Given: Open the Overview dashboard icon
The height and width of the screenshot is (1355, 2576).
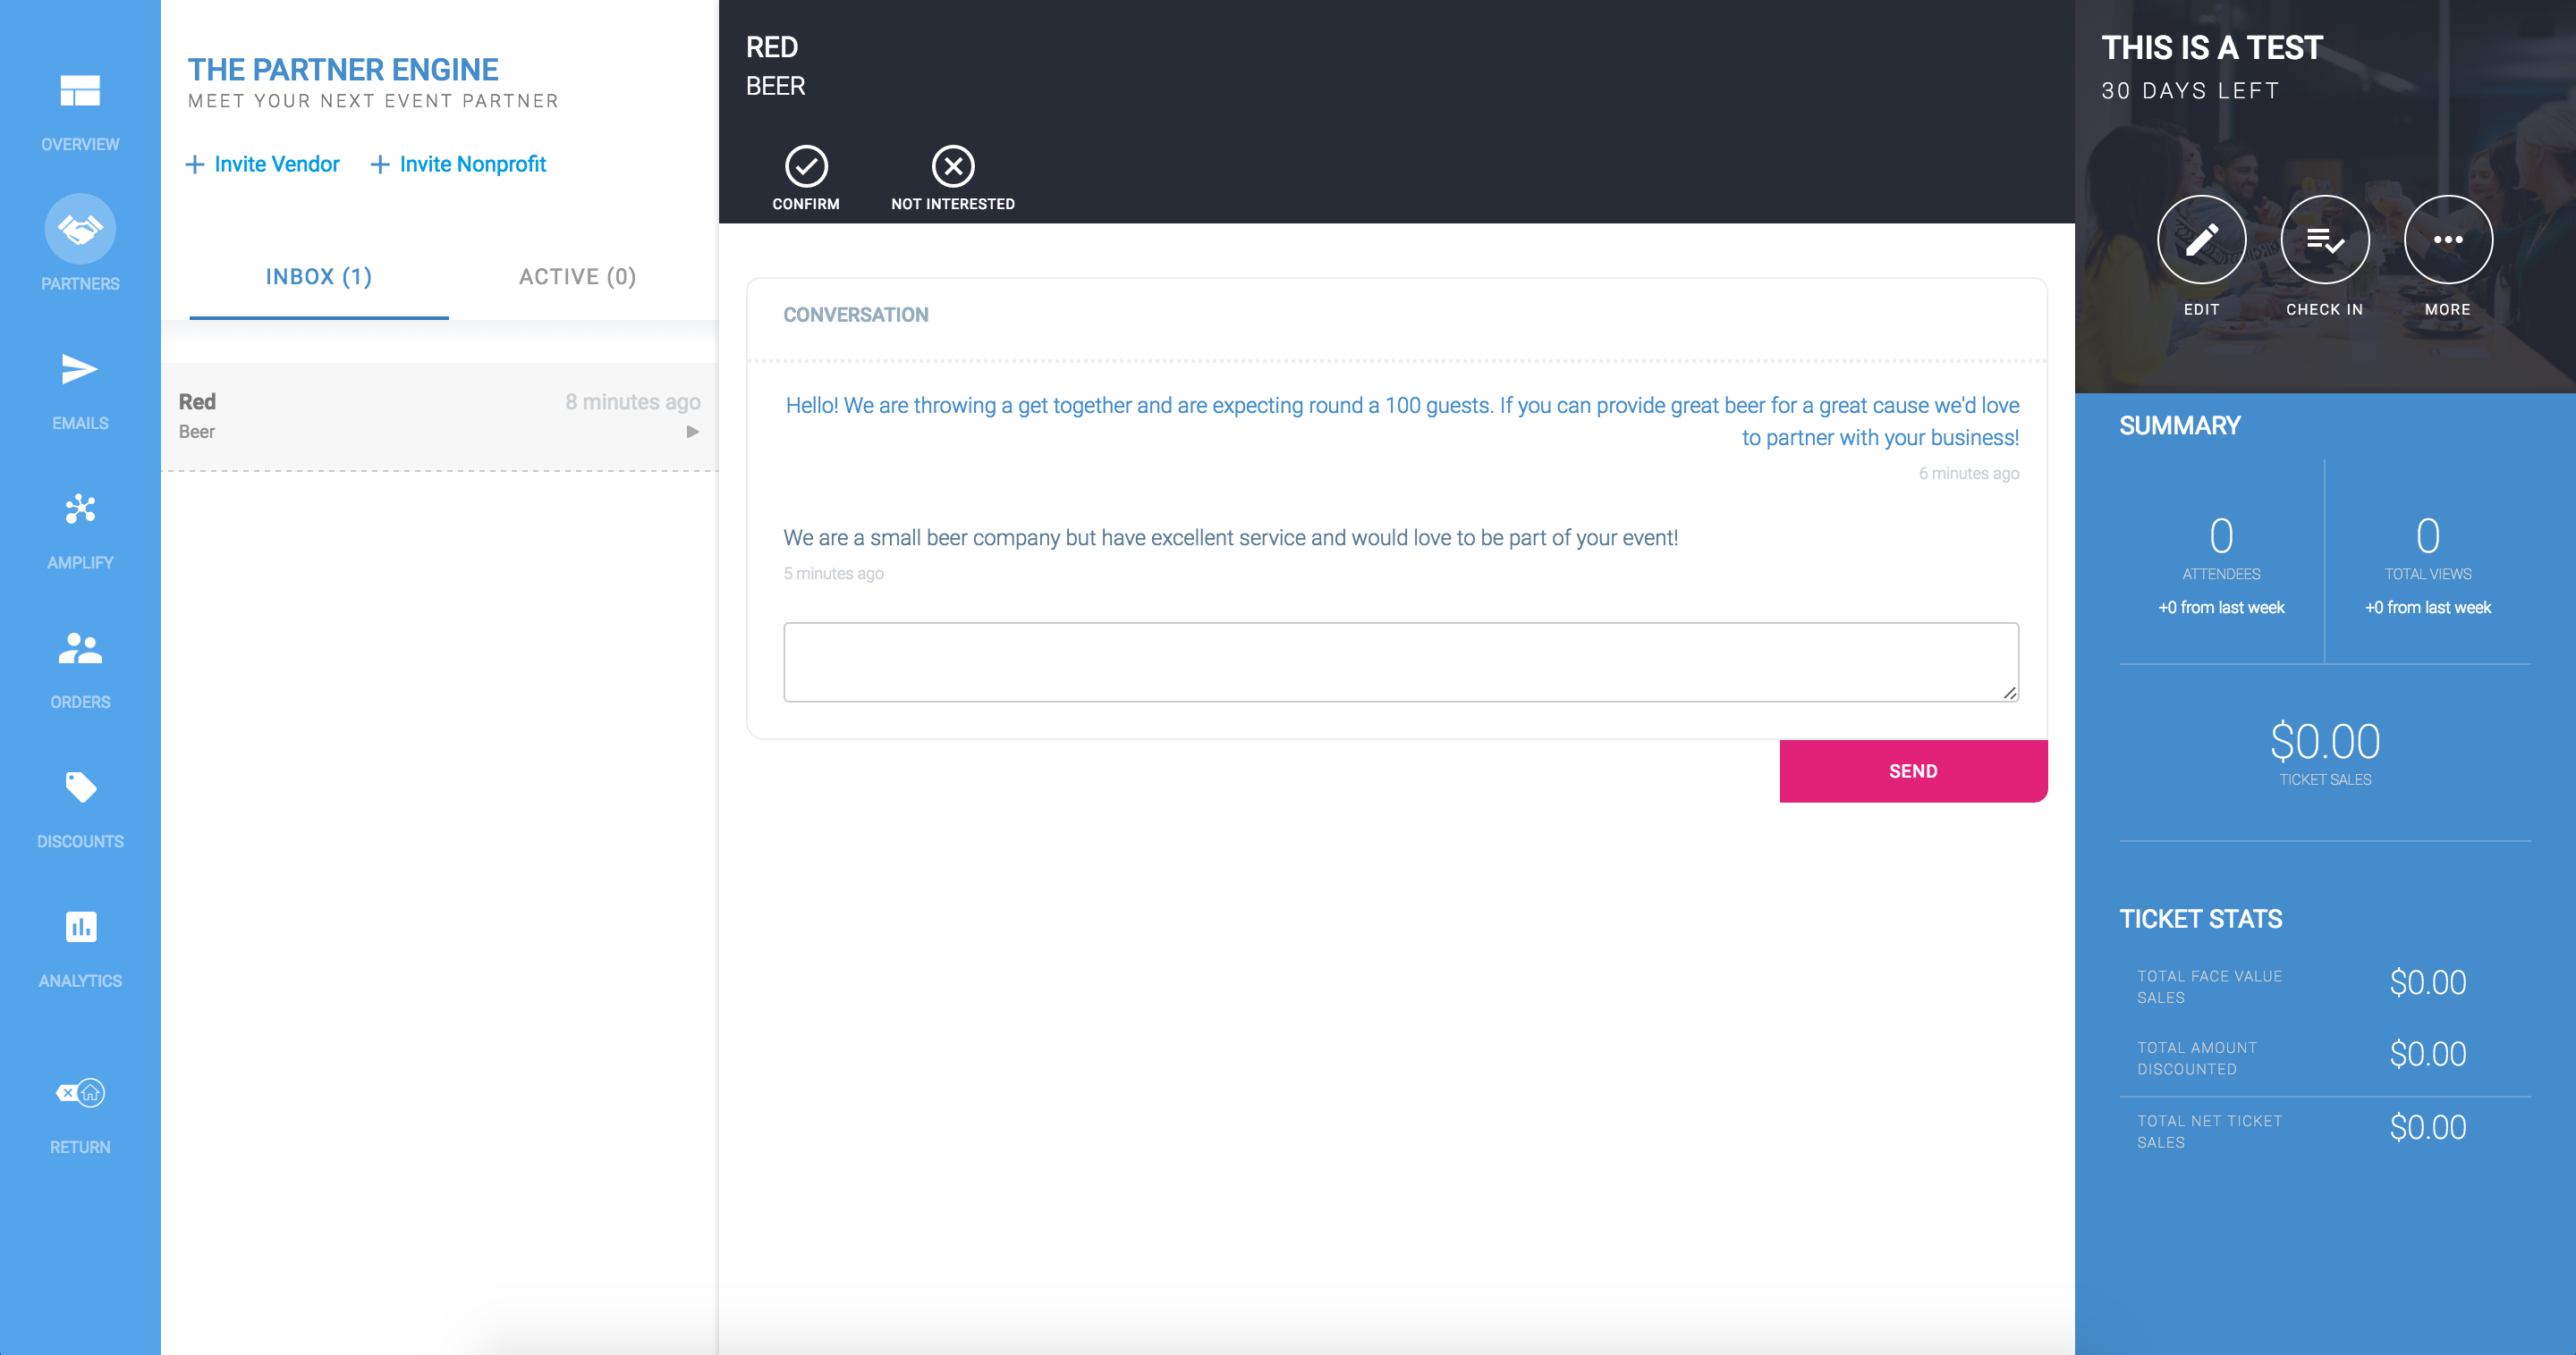Looking at the screenshot, I should tap(80, 92).
